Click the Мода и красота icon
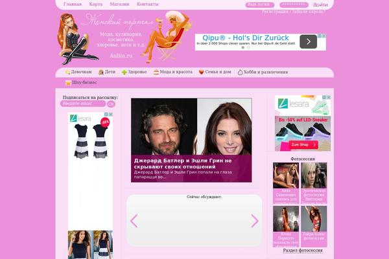 pyautogui.click(x=156, y=72)
